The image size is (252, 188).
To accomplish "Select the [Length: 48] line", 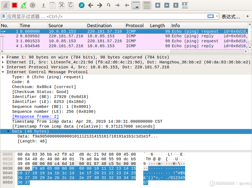I will tap(32, 141).
